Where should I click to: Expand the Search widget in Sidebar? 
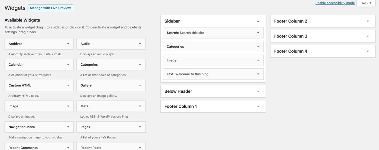[258, 33]
